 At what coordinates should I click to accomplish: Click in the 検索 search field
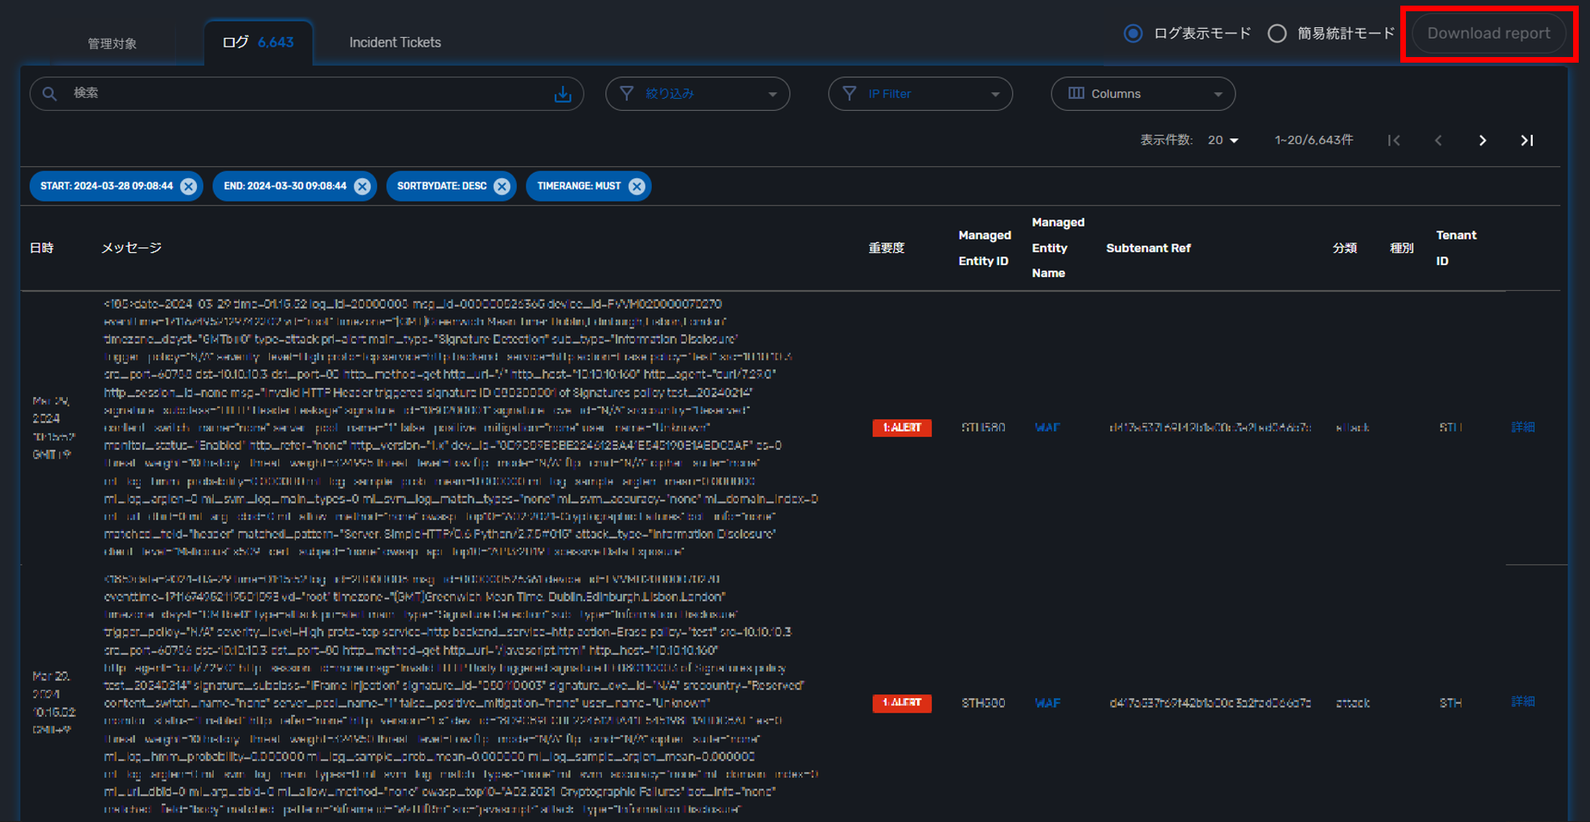pyautogui.click(x=305, y=93)
